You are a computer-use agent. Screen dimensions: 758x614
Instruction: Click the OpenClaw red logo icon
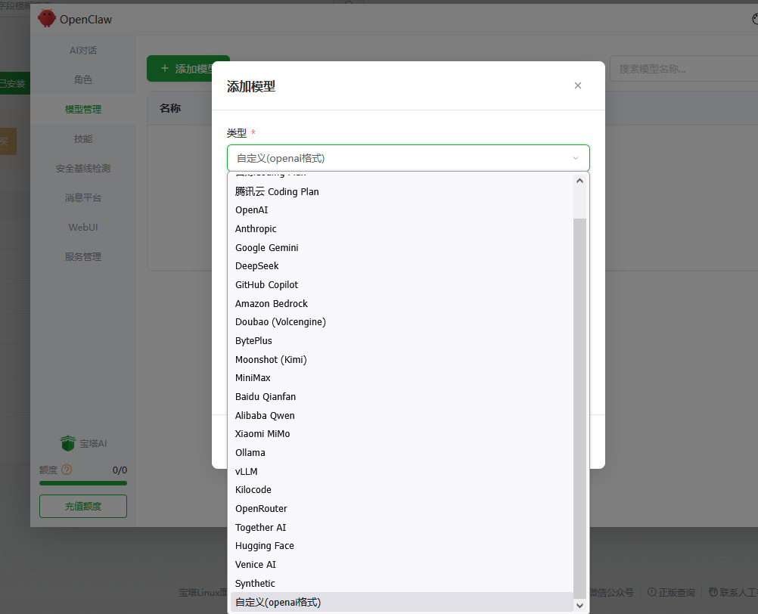pos(47,19)
